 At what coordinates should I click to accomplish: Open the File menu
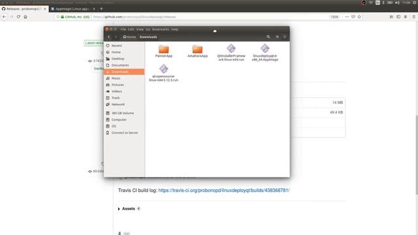[123, 29]
